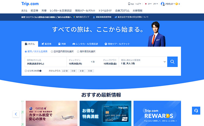The image size is (204, 126).
Task: Open the customer support headset icon
Action: pyautogui.click(x=196, y=111)
